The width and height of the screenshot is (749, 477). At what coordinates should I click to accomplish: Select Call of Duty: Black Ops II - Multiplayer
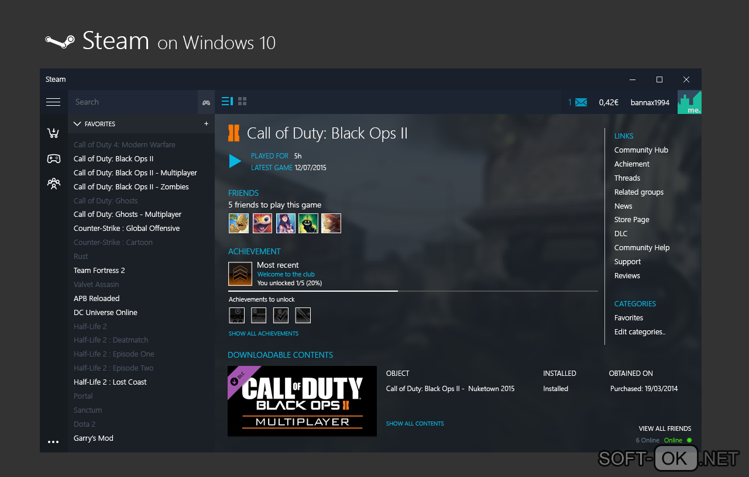click(135, 173)
